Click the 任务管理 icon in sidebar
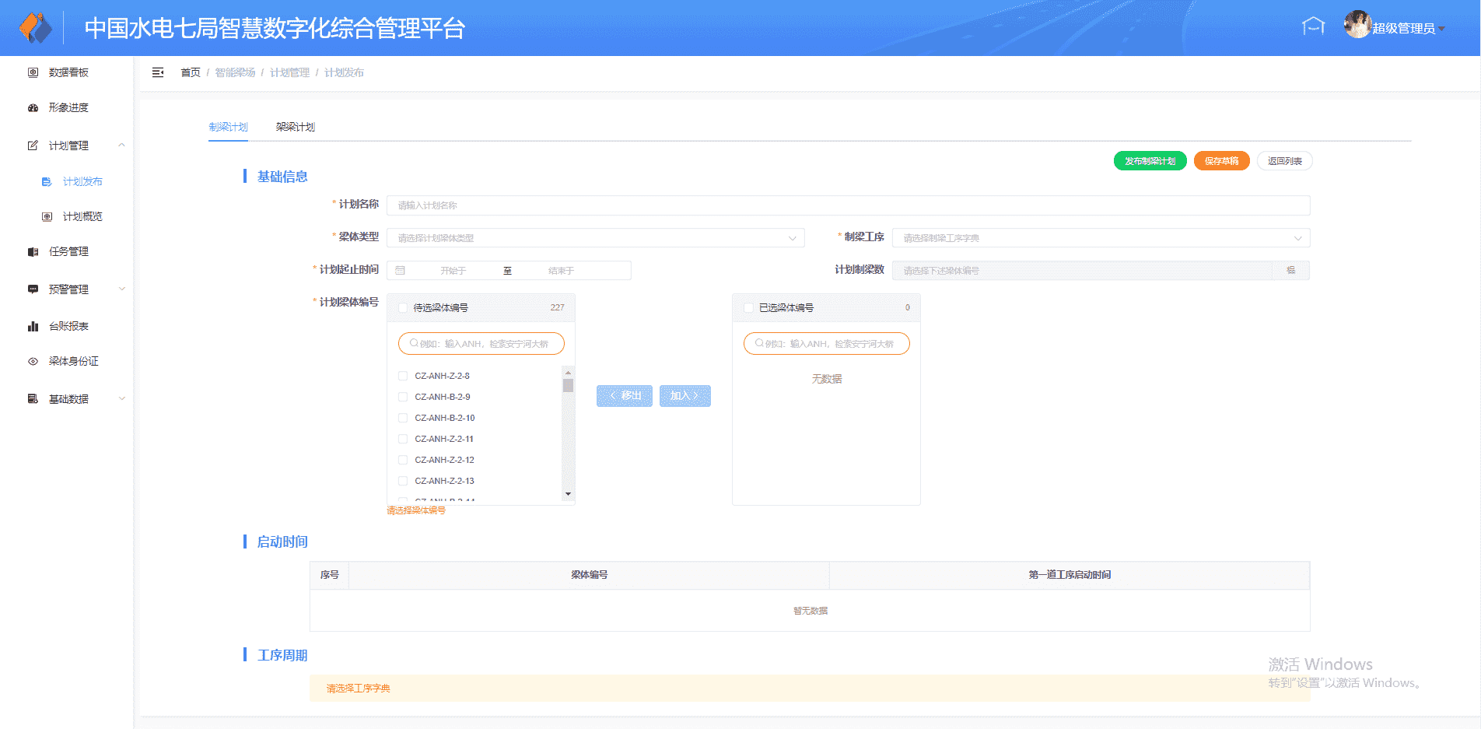This screenshot has width=1481, height=729. coord(33,252)
